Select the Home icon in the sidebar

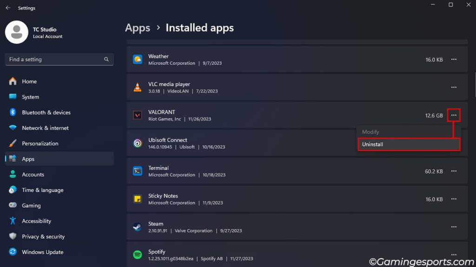click(13, 81)
